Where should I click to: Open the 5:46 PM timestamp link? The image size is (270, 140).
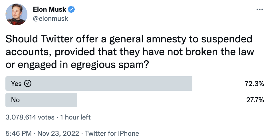[x=19, y=133]
